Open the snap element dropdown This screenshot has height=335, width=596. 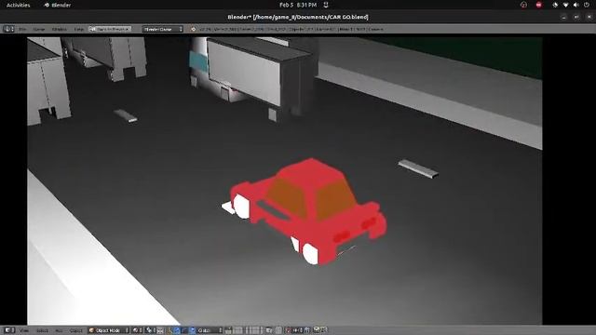pyautogui.click(x=297, y=330)
